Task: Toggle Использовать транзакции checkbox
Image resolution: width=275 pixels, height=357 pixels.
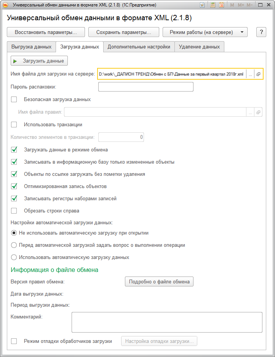Action: pos(14,124)
